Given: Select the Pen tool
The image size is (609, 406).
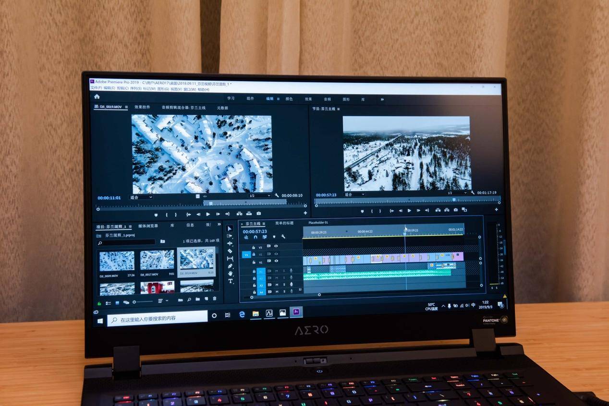Looking at the screenshot, I should tap(230, 266).
